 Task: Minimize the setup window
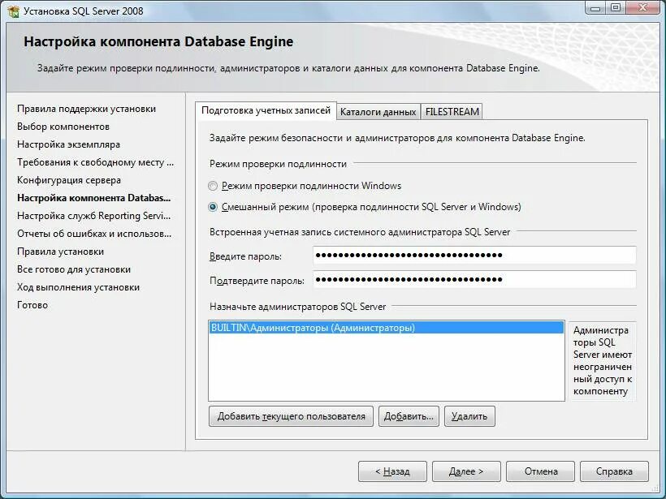pyautogui.click(x=596, y=8)
